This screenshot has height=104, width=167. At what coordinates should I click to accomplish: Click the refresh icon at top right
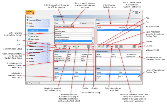pos(133,12)
